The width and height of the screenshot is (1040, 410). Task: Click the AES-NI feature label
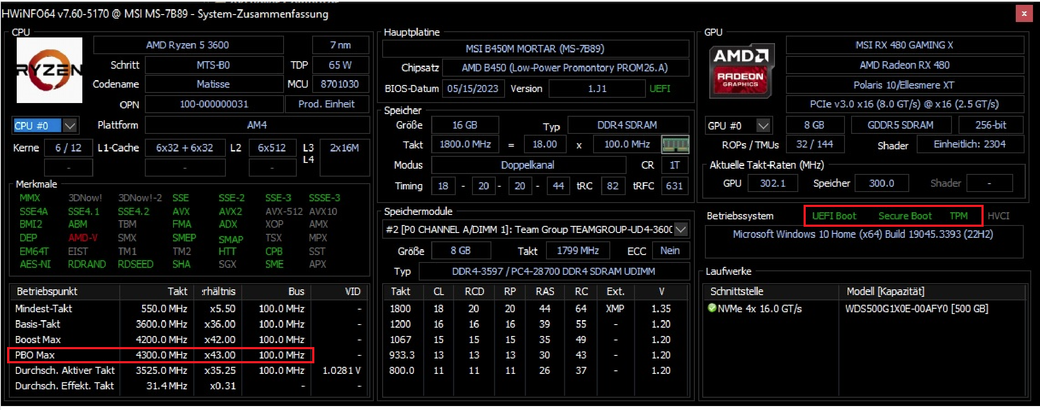[35, 264]
